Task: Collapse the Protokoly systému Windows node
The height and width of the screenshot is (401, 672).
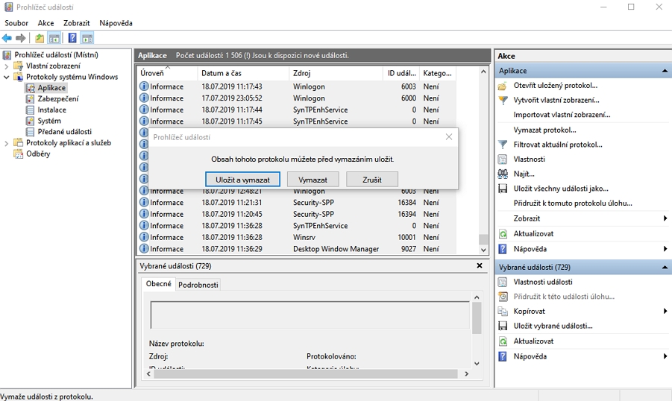Action: [7, 77]
